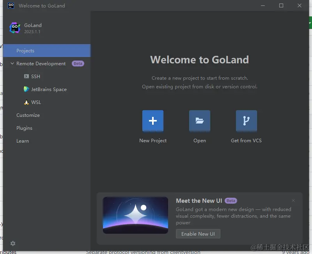The image size is (312, 254).
Task: Close the Welcome to GoLand window
Action: coord(300,5)
